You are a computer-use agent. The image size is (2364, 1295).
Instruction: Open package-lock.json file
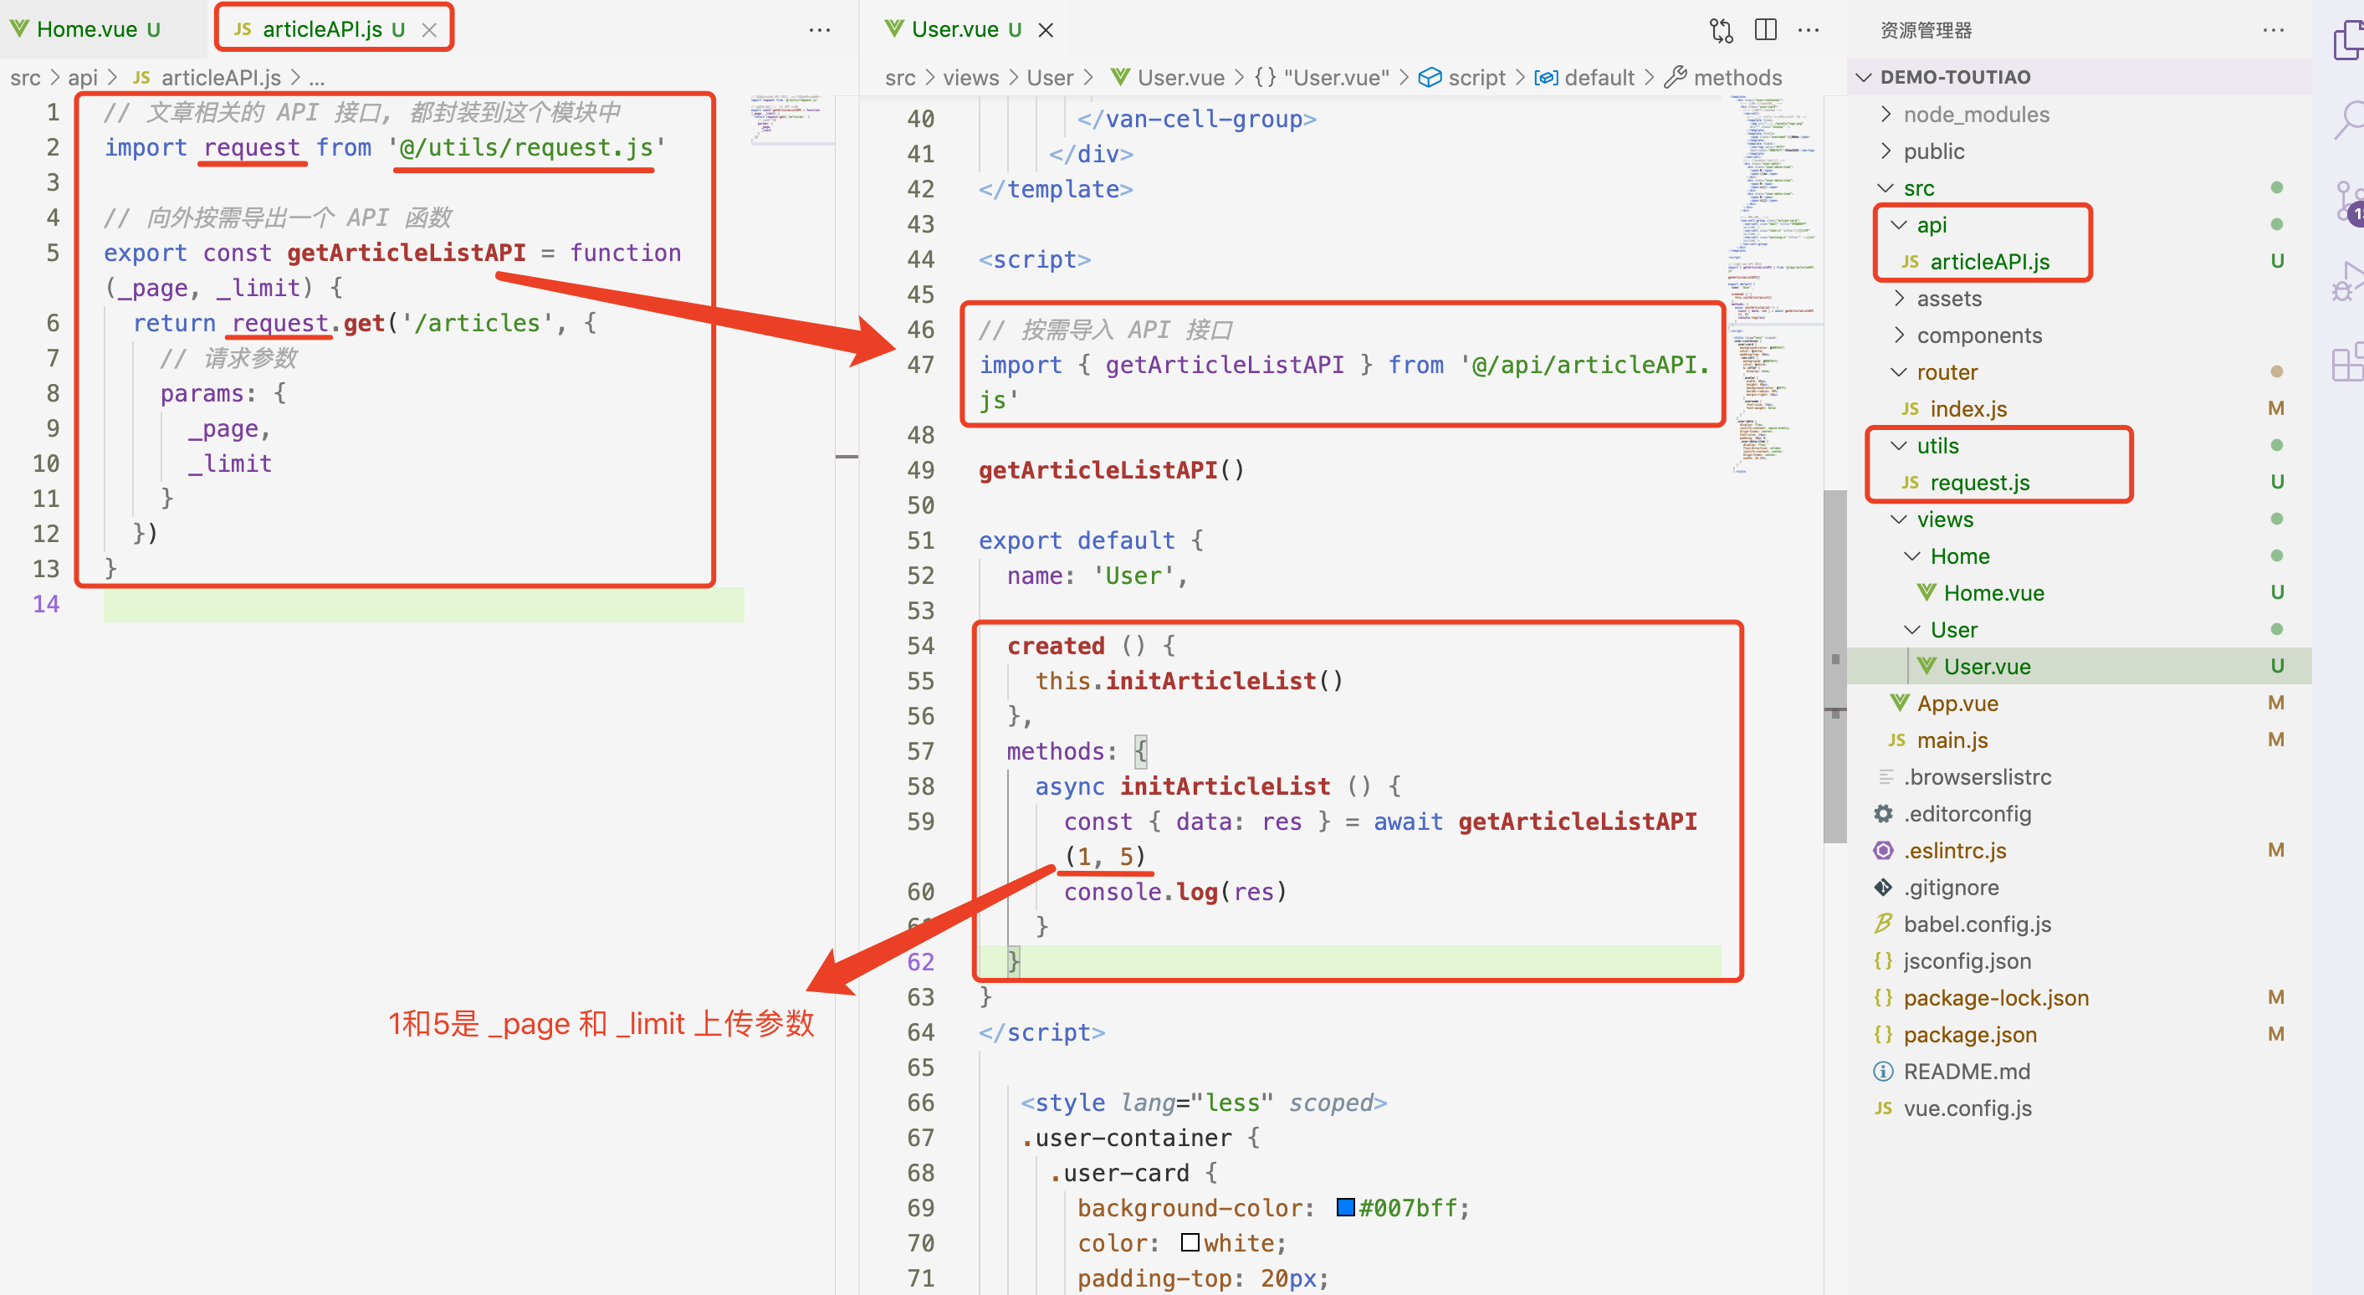point(2080,998)
